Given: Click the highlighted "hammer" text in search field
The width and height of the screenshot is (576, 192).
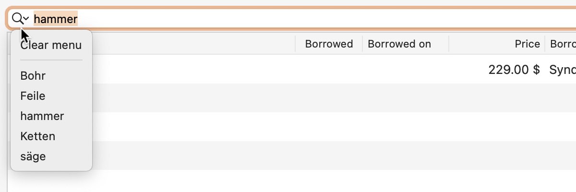Looking at the screenshot, I should pos(56,19).
